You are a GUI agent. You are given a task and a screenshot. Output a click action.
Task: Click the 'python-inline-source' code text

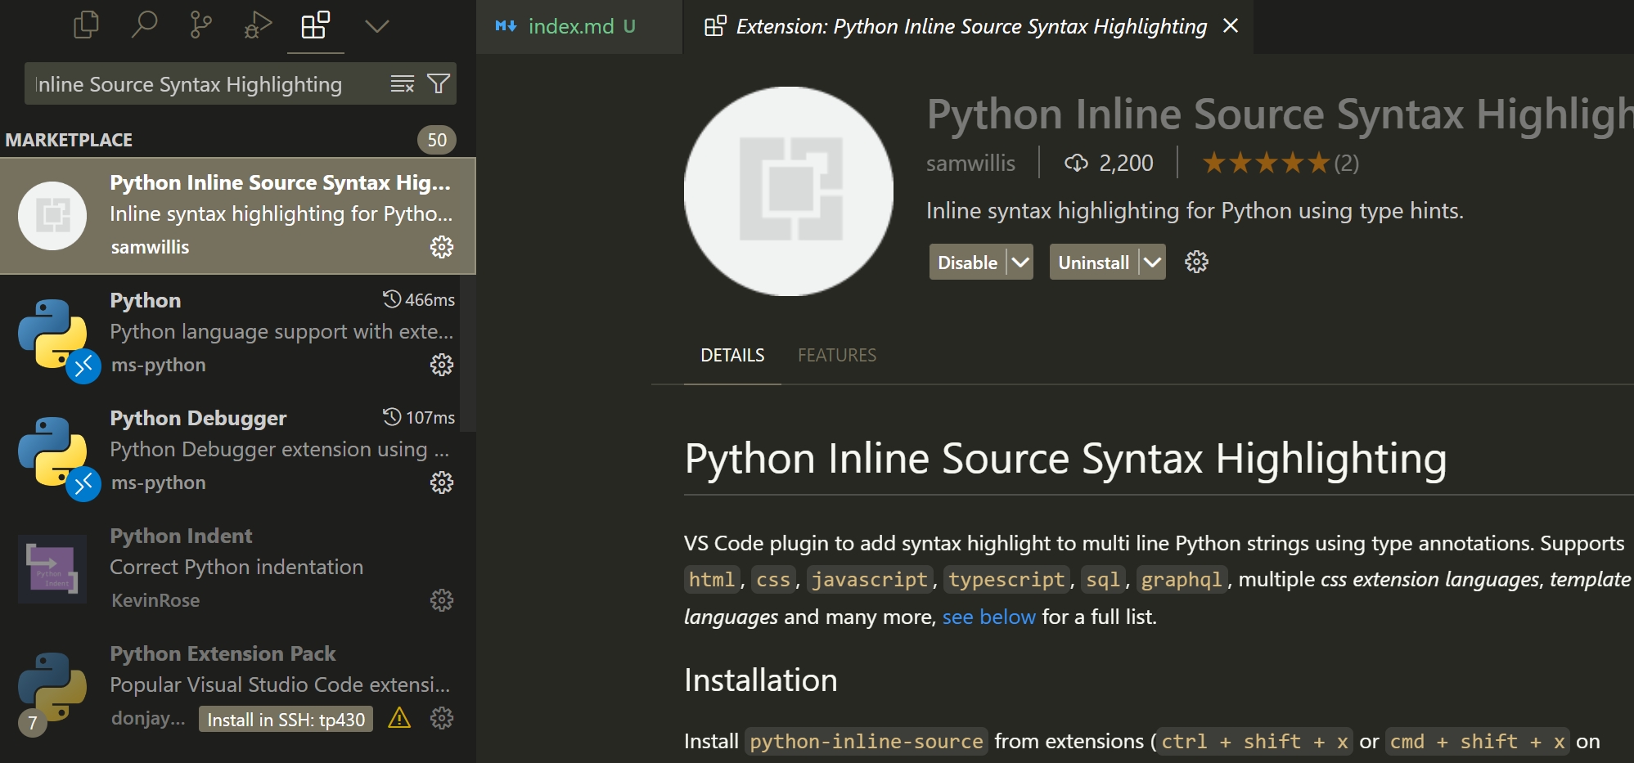[867, 742]
